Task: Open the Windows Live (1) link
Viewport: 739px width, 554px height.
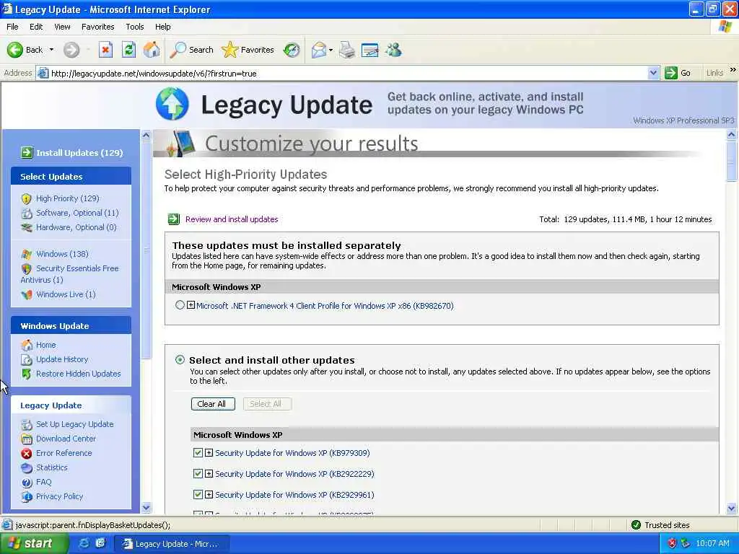Action: pos(66,294)
